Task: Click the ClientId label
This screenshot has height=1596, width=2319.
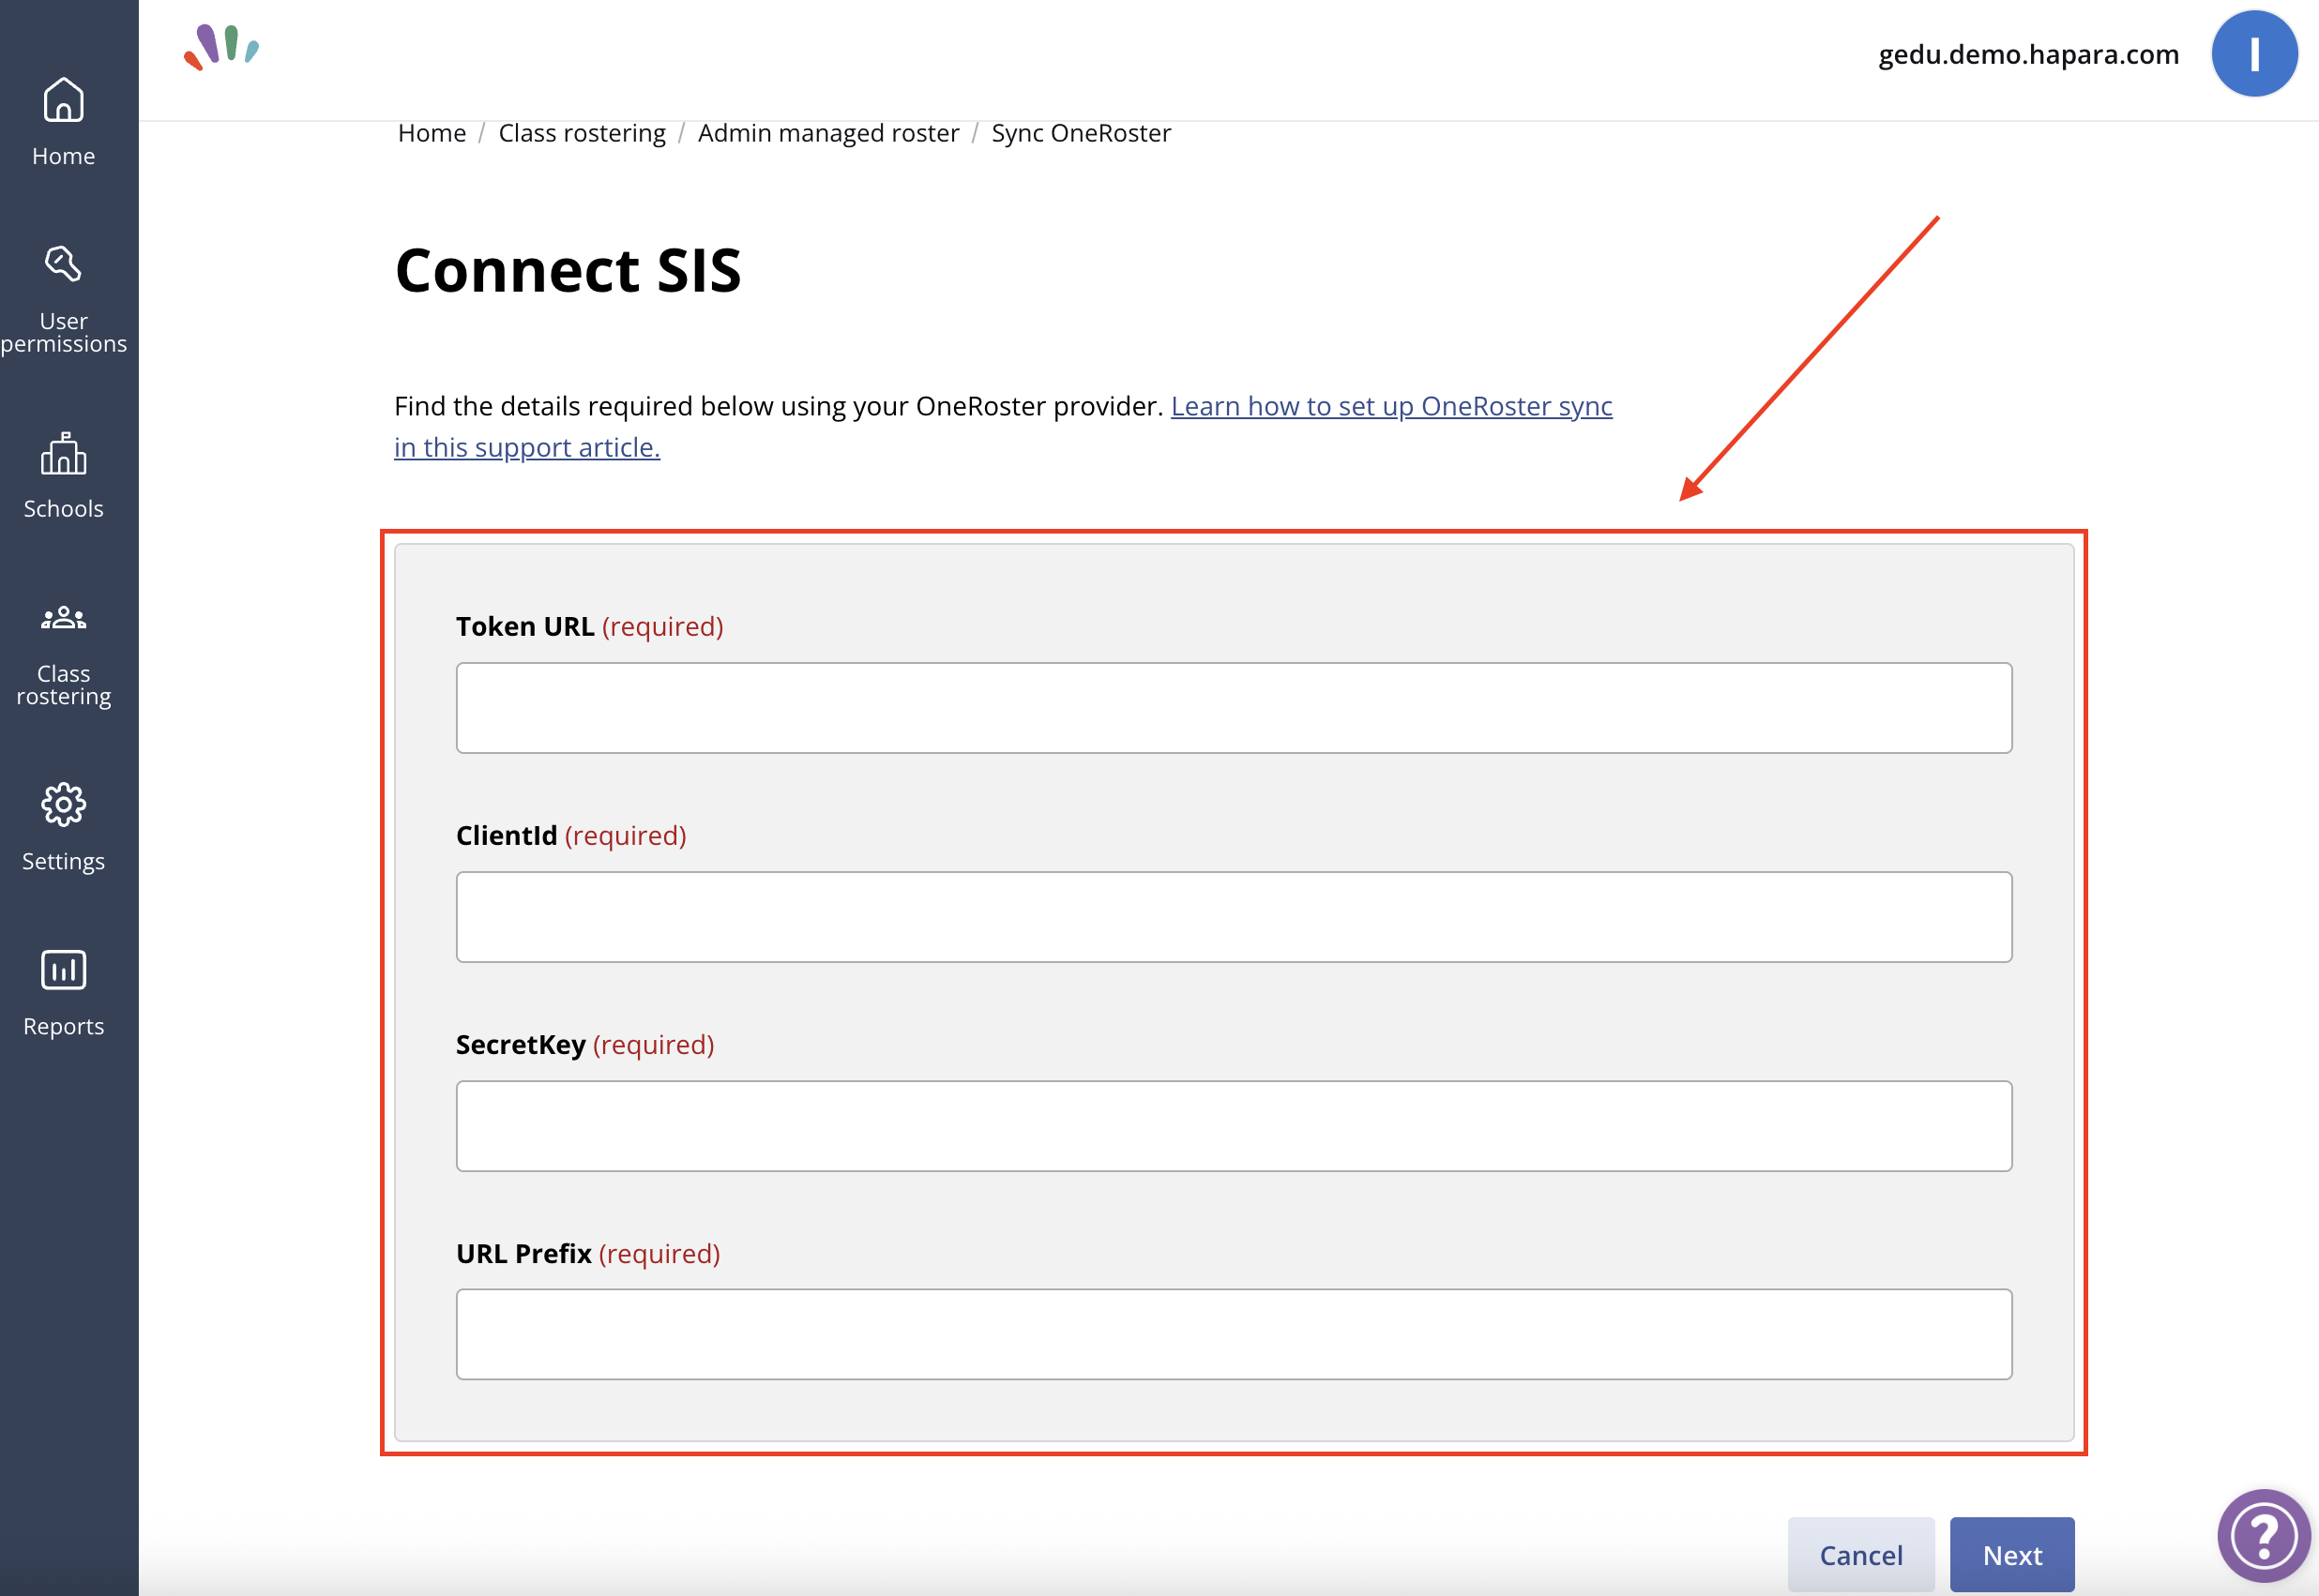Action: pos(507,835)
